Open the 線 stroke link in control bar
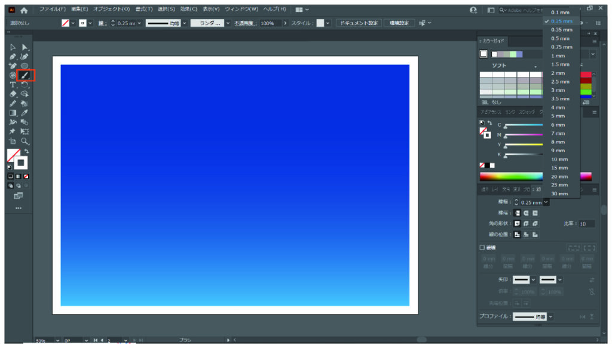Viewport: 612px width, 348px height. (x=102, y=23)
